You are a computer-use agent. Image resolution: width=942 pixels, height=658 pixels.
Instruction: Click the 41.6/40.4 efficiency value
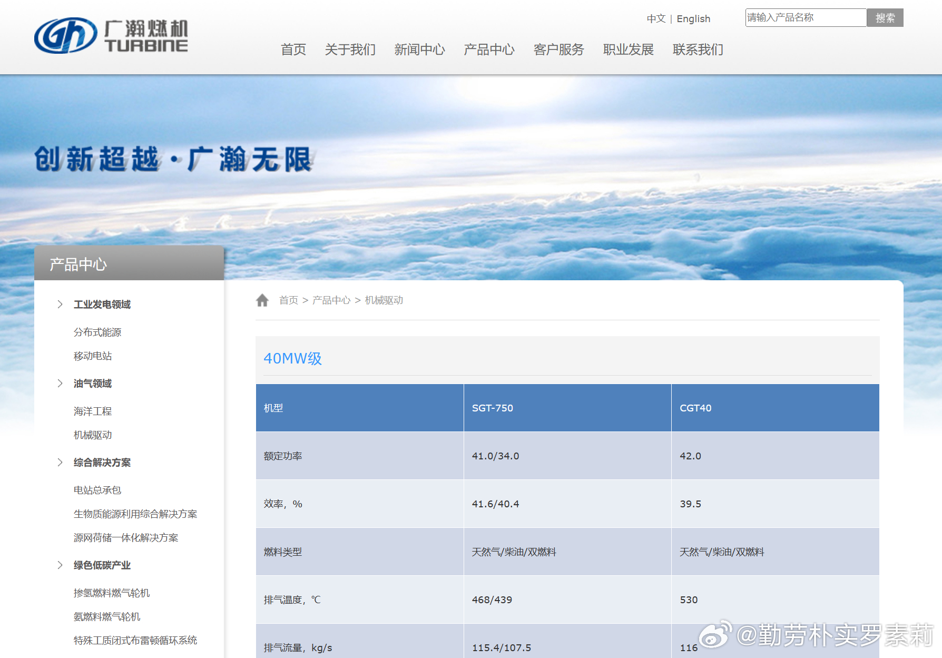[495, 504]
